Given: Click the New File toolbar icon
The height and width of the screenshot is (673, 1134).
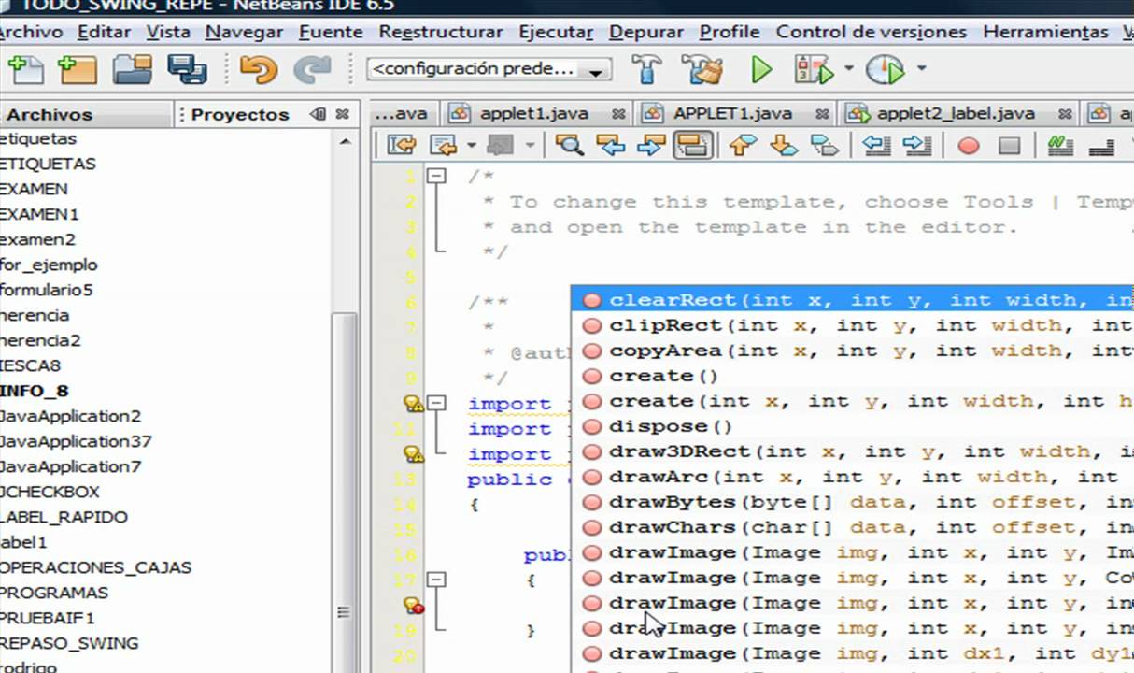Looking at the screenshot, I should point(25,70).
